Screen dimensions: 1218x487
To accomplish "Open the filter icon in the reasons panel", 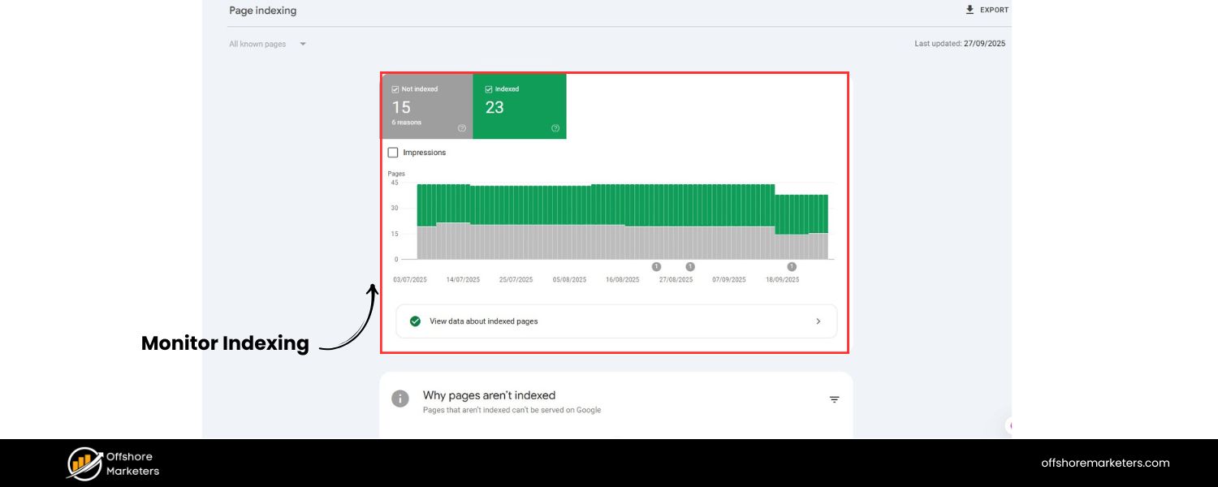I will pyautogui.click(x=834, y=399).
